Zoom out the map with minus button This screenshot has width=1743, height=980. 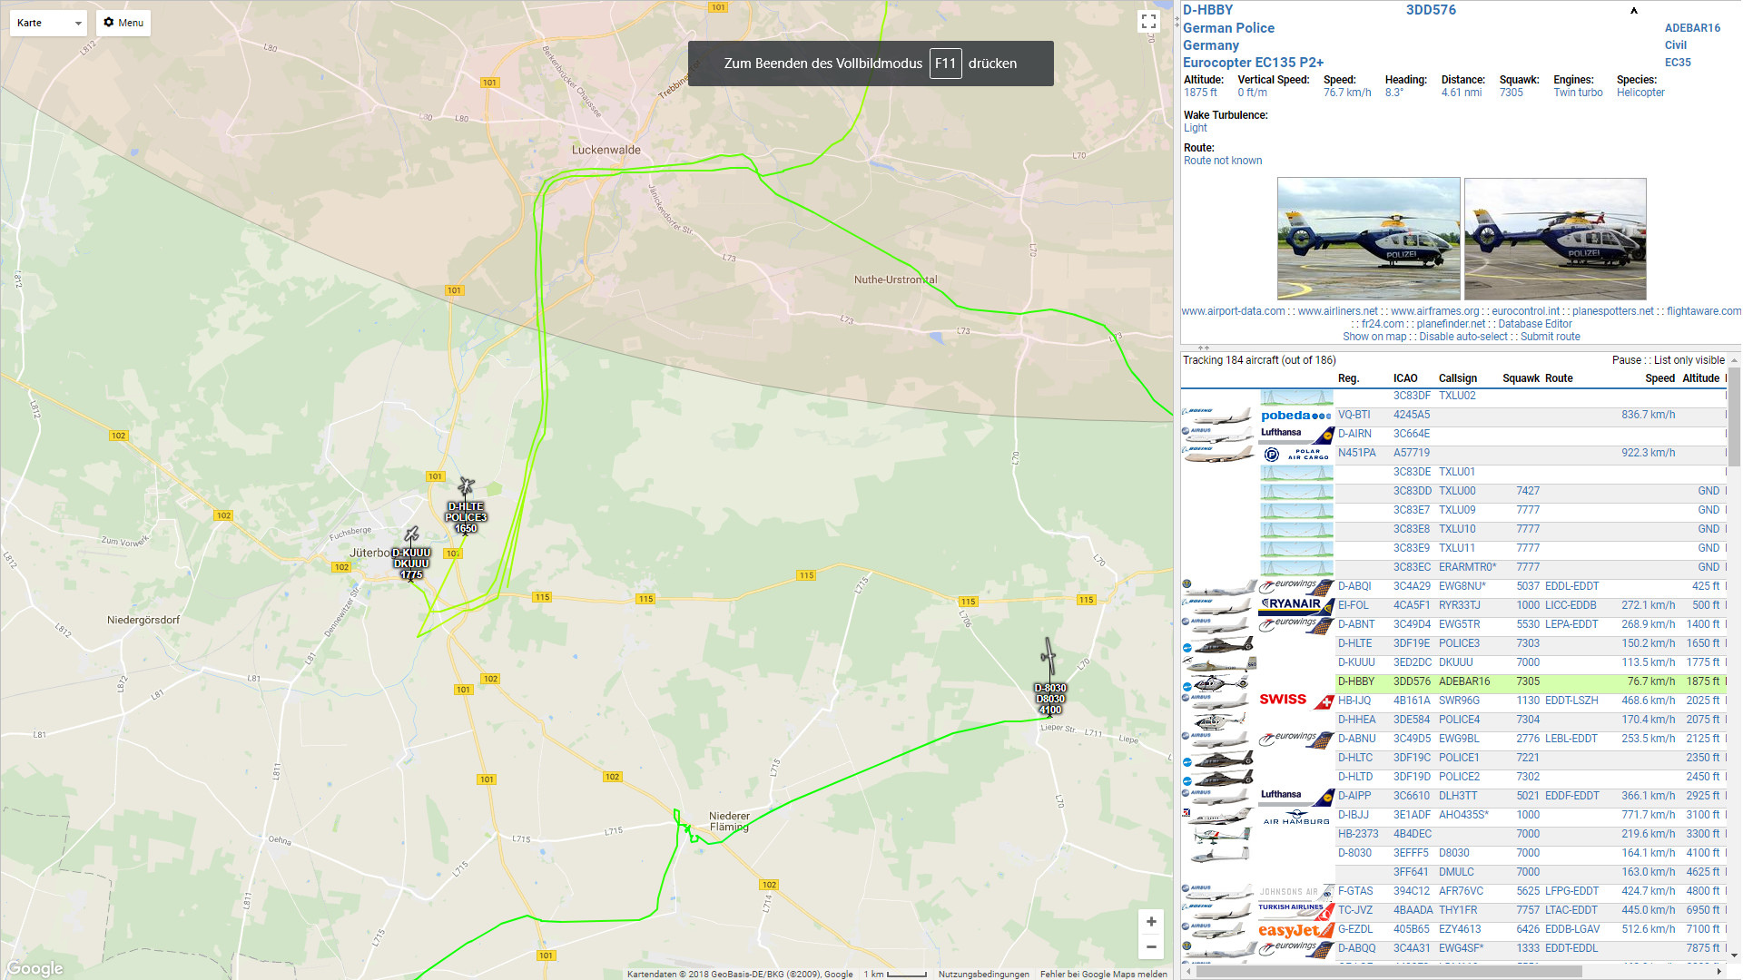click(x=1151, y=947)
